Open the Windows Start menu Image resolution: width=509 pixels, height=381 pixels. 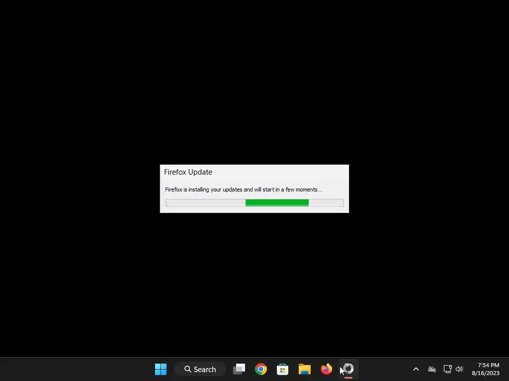pos(161,369)
